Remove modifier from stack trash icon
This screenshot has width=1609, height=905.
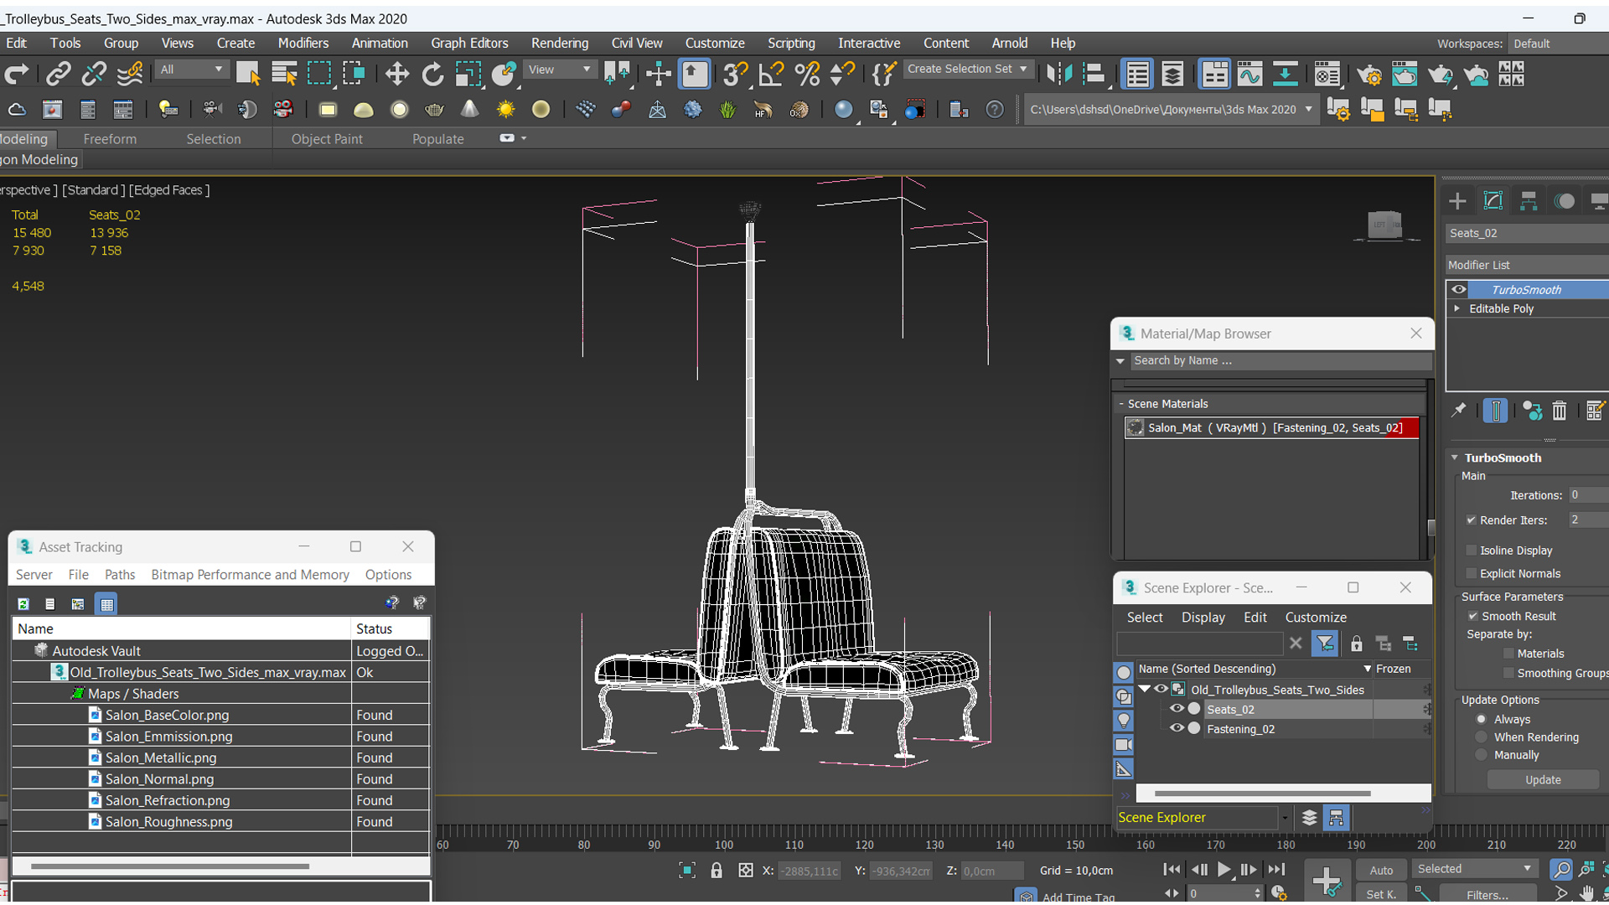tap(1559, 410)
